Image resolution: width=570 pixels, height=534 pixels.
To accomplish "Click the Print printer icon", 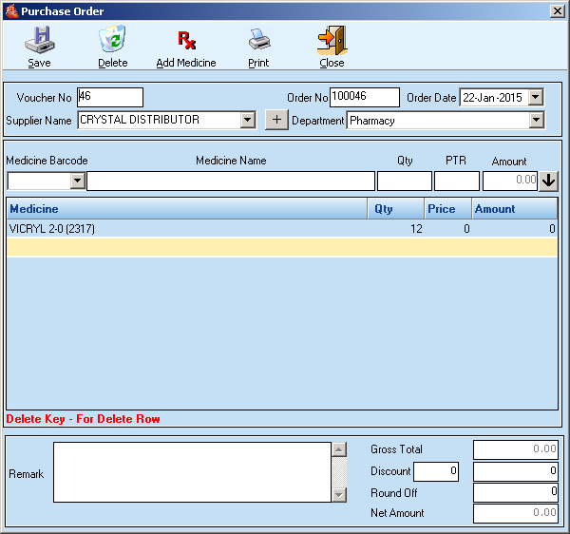I will pyautogui.click(x=258, y=41).
